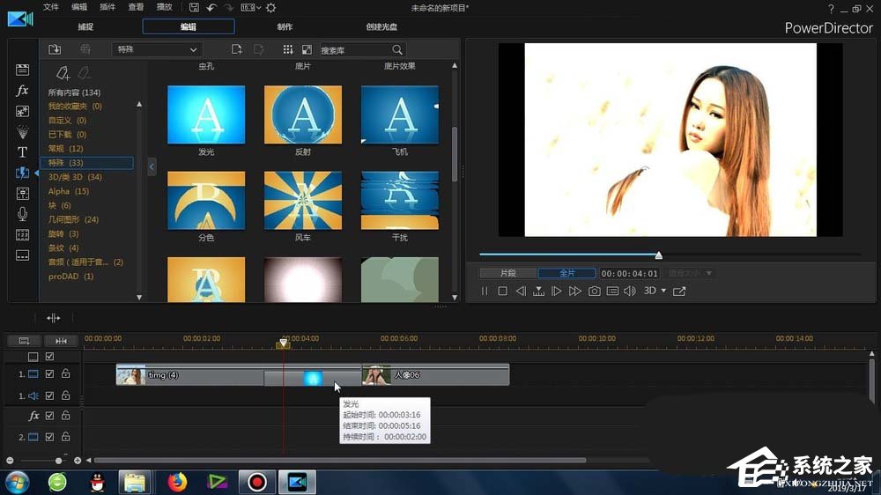Click the preview seek bar handle

coord(658,255)
